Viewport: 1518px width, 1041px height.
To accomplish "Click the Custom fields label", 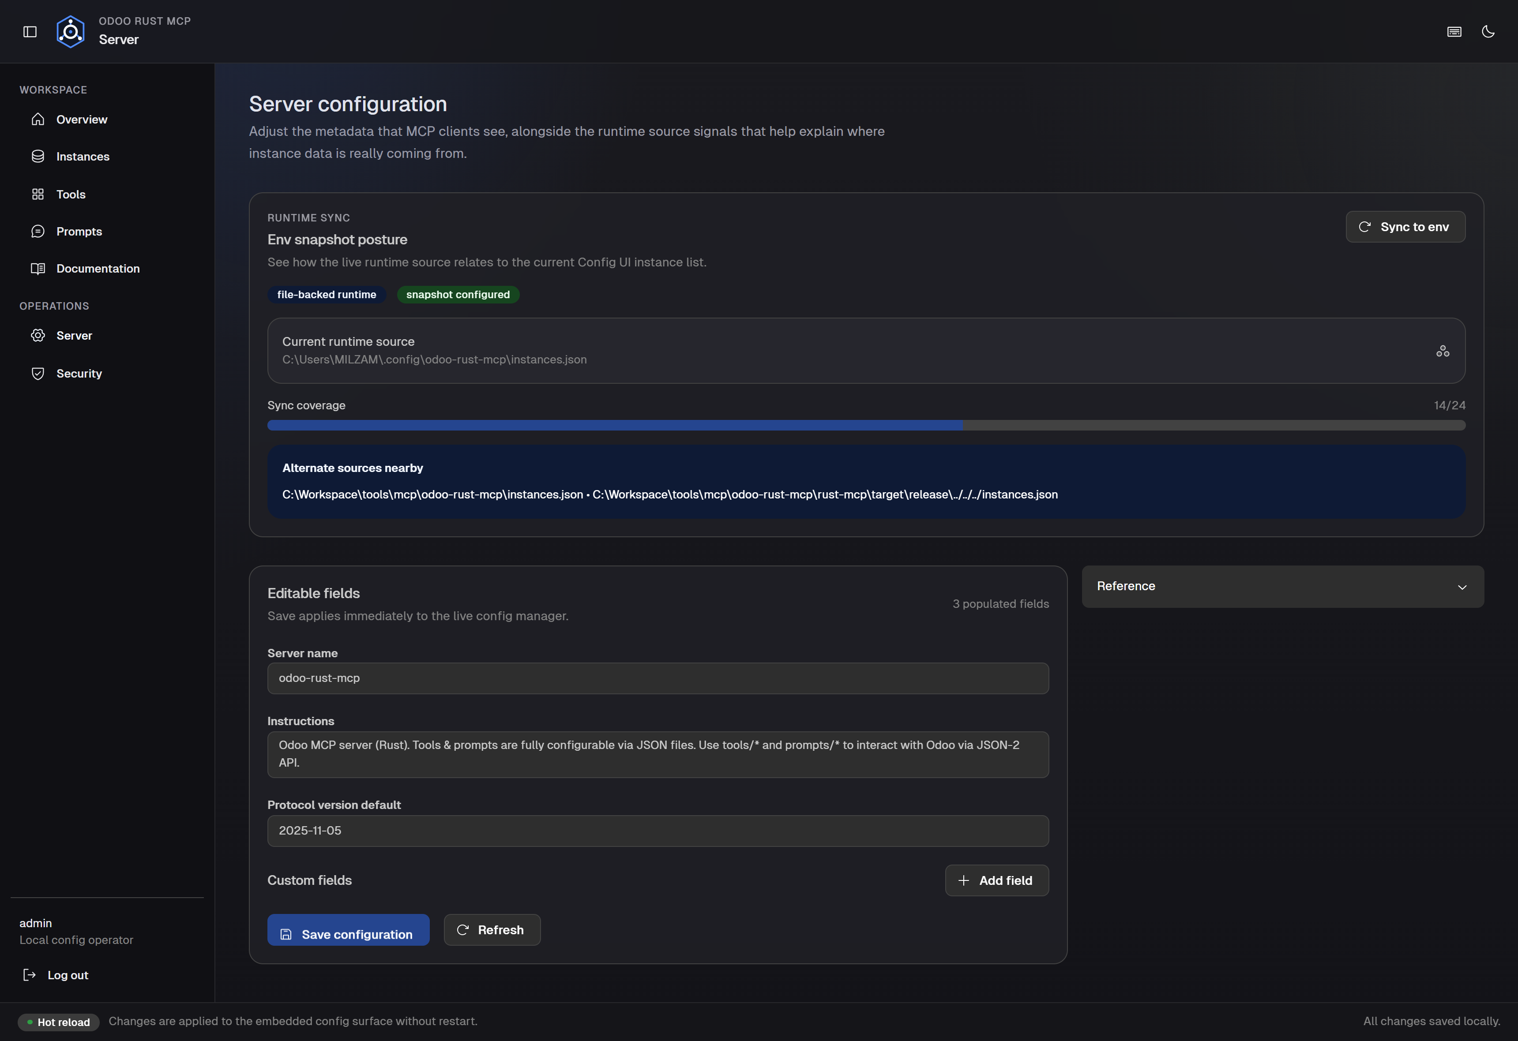I will coord(310,880).
